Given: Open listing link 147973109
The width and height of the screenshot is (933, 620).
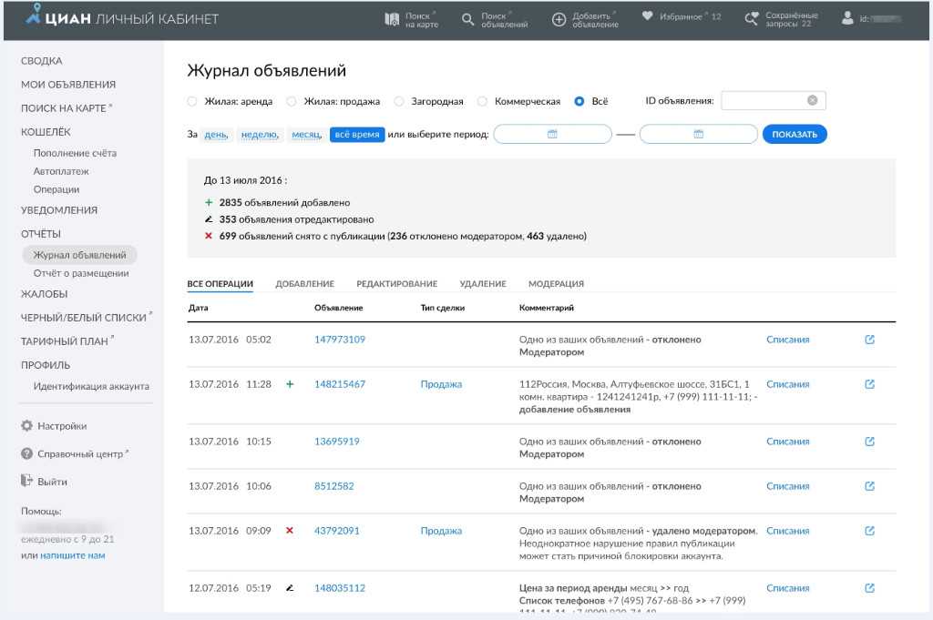Looking at the screenshot, I should click(340, 340).
